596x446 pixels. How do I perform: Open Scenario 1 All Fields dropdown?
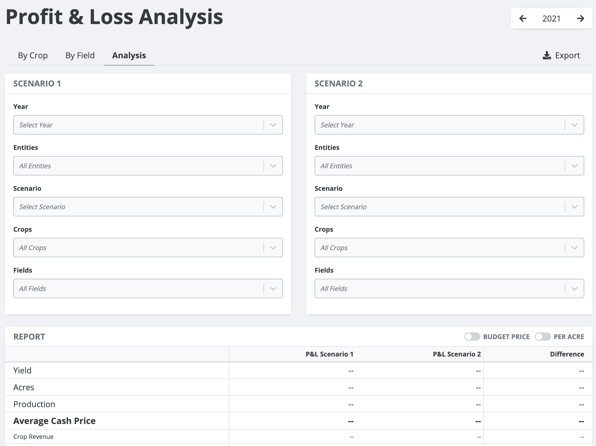coord(137,289)
